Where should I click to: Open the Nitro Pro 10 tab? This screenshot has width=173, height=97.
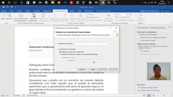(x=89, y=11)
